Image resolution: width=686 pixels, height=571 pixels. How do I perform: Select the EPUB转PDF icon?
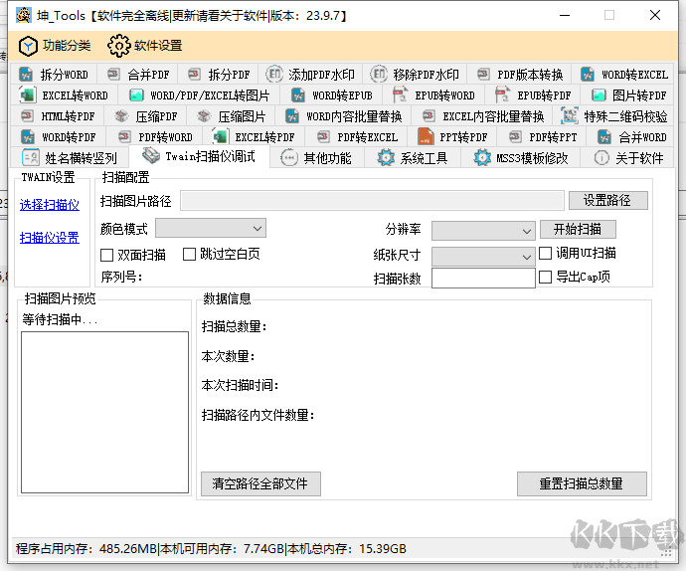502,95
